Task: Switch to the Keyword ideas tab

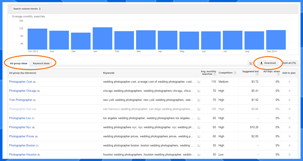Action: 41,63
